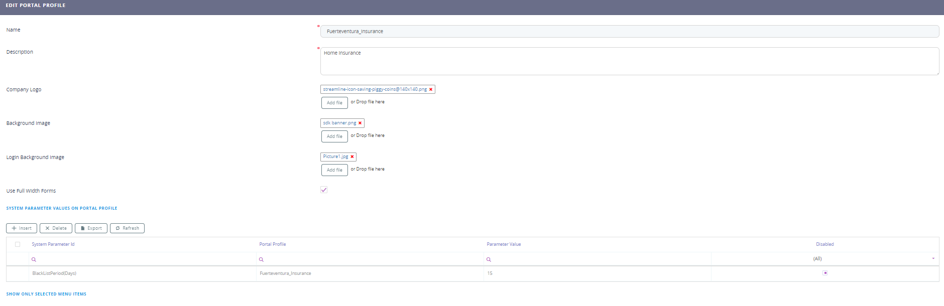Toggle the Use Full Width Forms checkbox

point(324,190)
